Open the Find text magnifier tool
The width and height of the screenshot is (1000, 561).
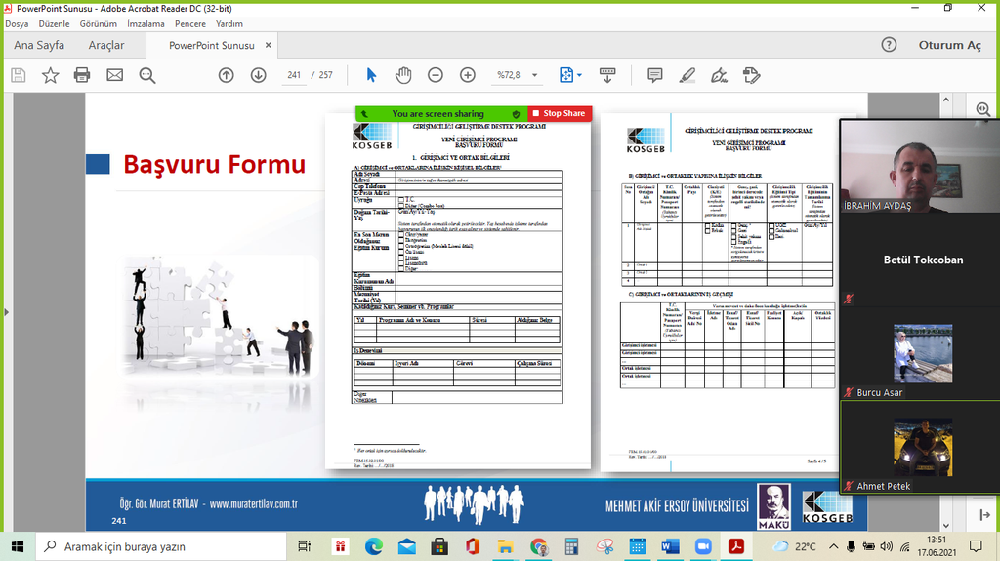tap(147, 75)
